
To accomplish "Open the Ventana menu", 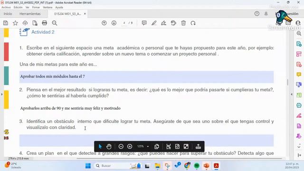I will [47, 8].
